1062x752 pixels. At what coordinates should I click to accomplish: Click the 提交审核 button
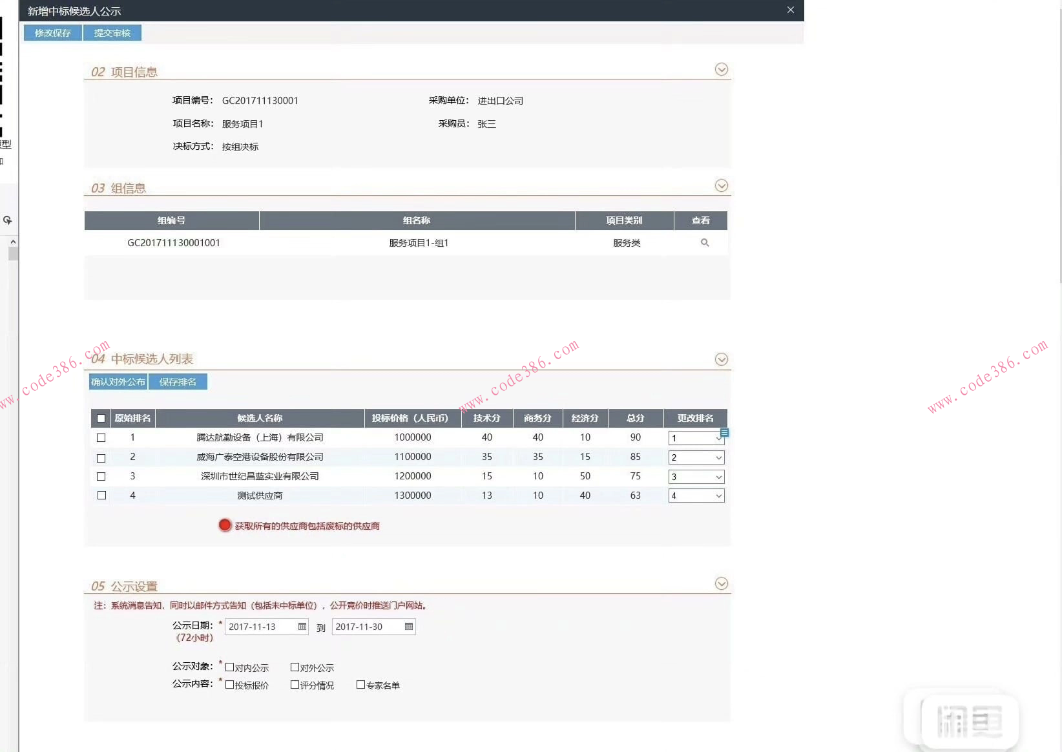tap(112, 33)
